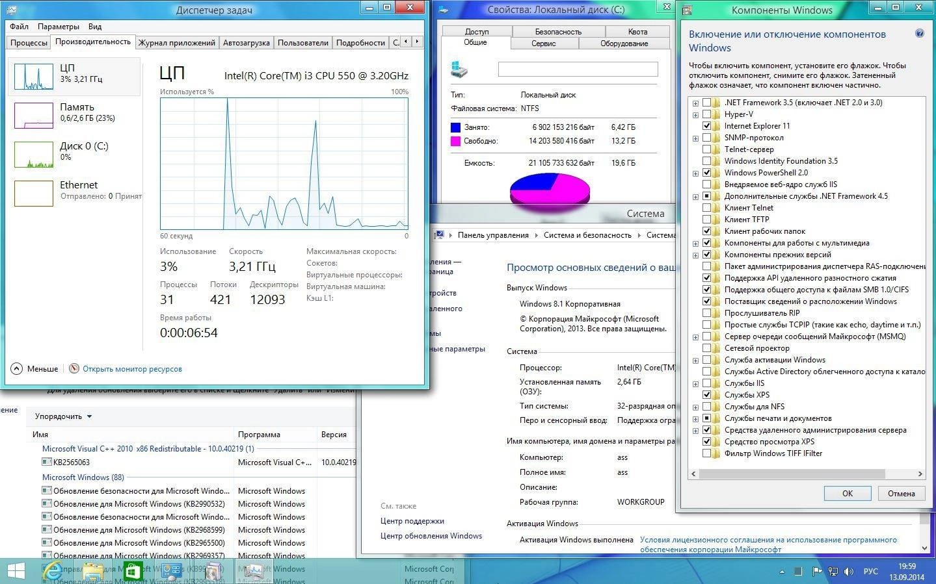Screen dimensions: 936x584
Task: Enable Фильтр Windows TIFF IFilter checkbox
Action: tap(706, 453)
